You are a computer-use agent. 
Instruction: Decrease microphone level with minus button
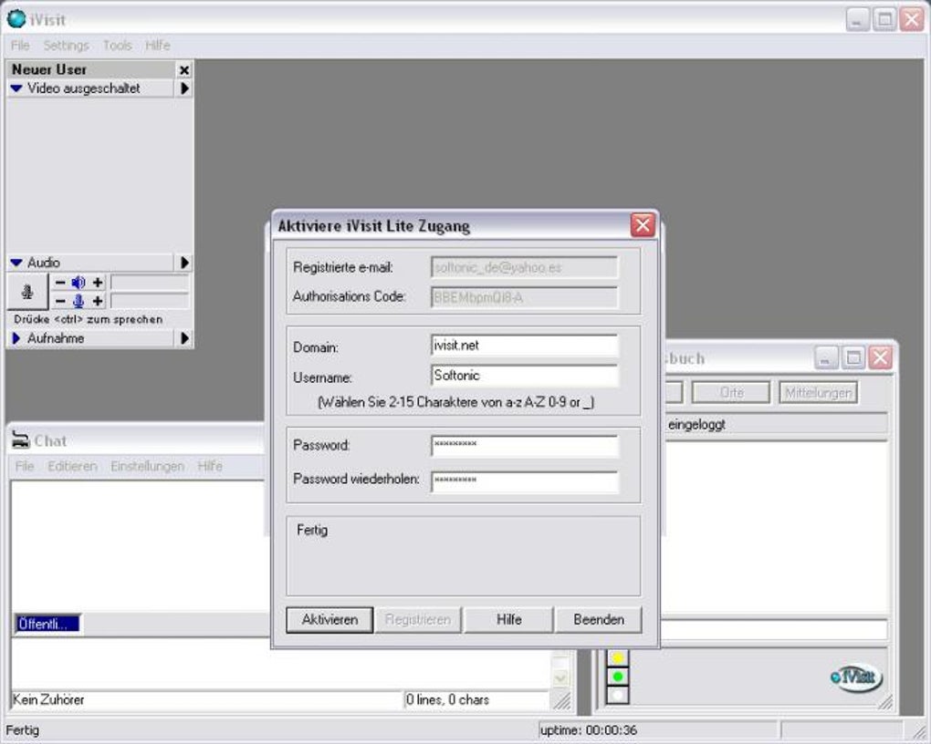[x=60, y=302]
